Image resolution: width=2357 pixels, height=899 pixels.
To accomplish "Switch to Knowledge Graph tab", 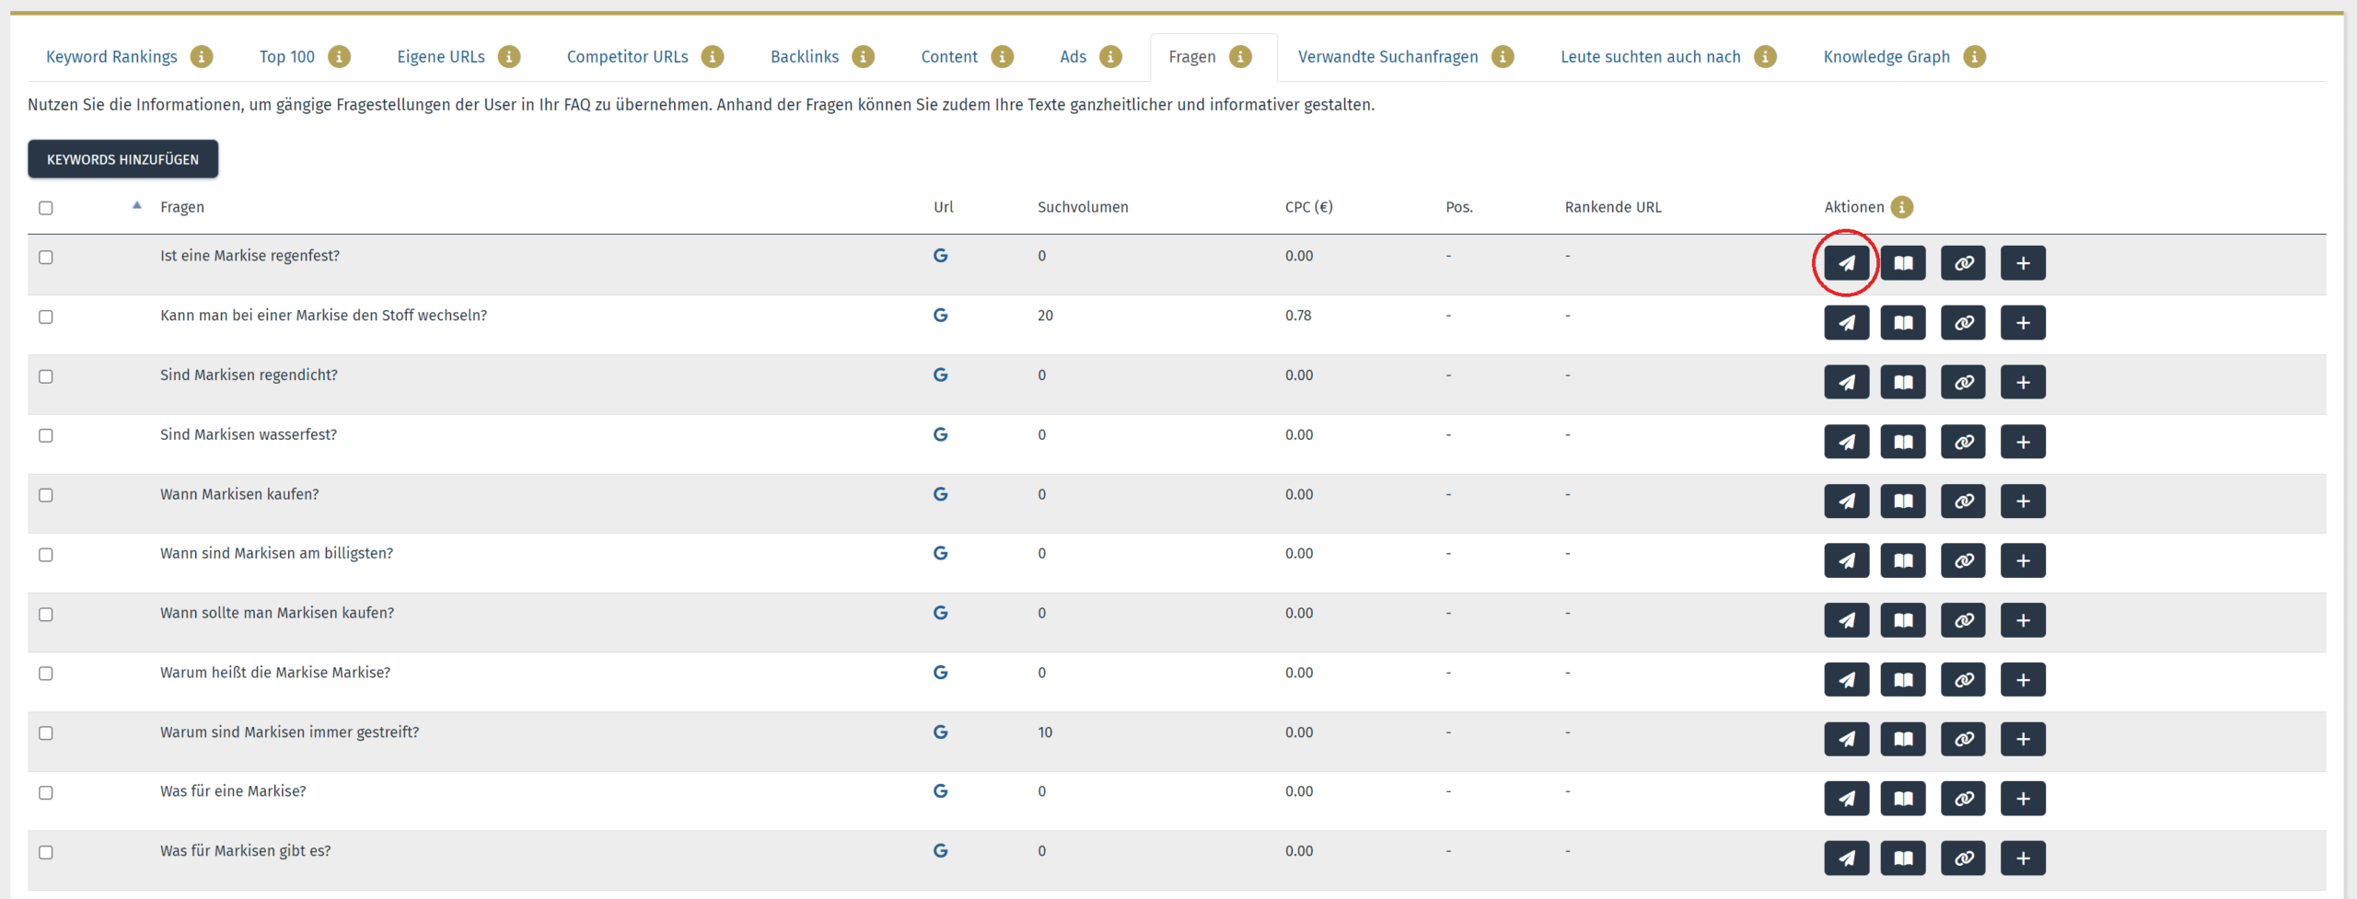I will pyautogui.click(x=1887, y=57).
